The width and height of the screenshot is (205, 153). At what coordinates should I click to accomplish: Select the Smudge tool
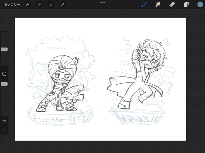(x=158, y=5)
